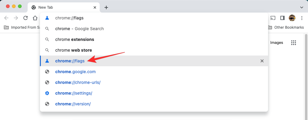Open the Other Bookmarks folder
The width and height of the screenshot is (308, 120).
[x=285, y=27]
